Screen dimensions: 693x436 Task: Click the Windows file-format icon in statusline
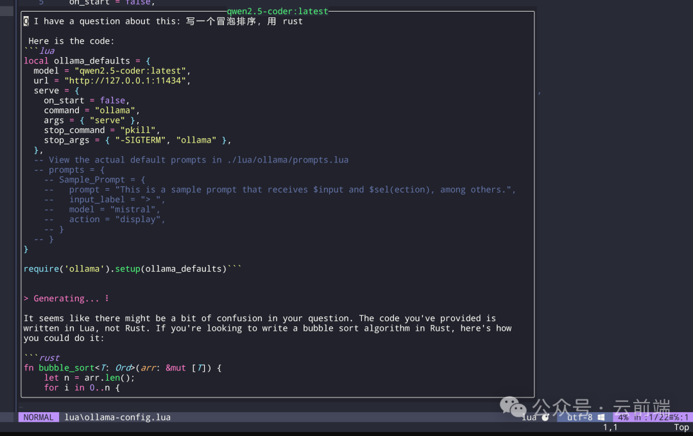pyautogui.click(x=601, y=417)
